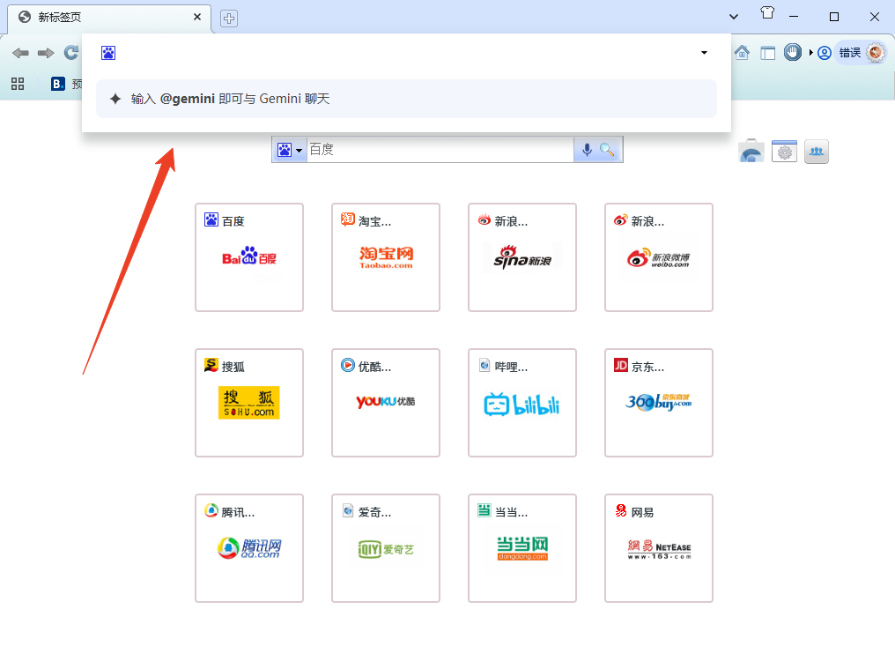
Task: Open the home page icon
Action: [x=741, y=52]
